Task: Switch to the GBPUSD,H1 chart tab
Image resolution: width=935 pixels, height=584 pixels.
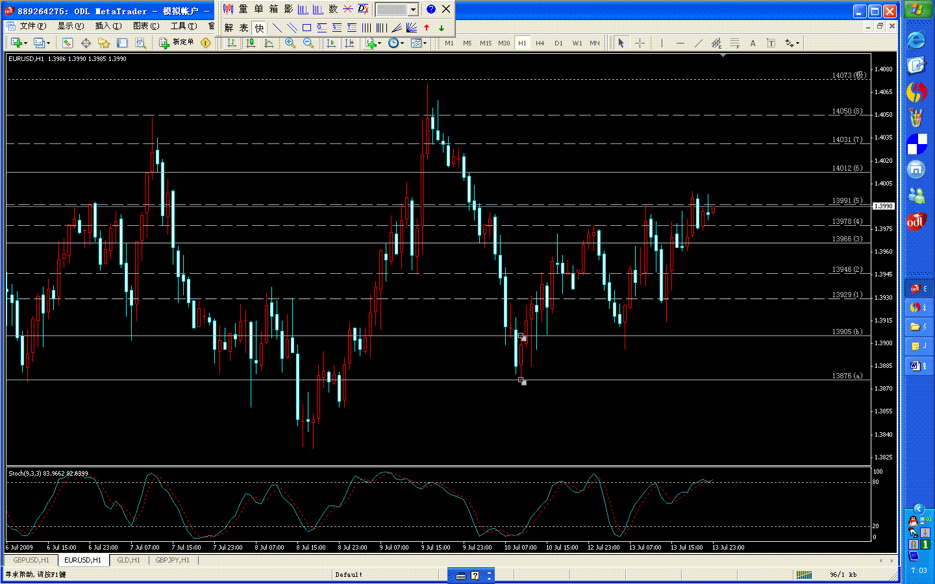Action: point(31,560)
